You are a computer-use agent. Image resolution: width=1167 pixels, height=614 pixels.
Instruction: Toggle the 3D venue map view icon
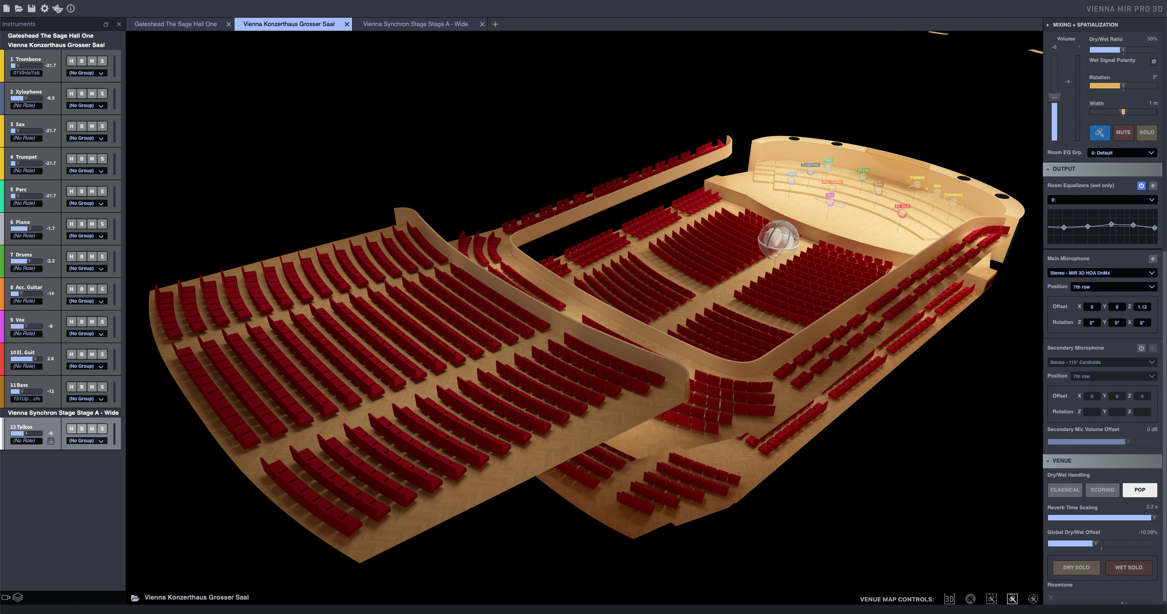949,599
